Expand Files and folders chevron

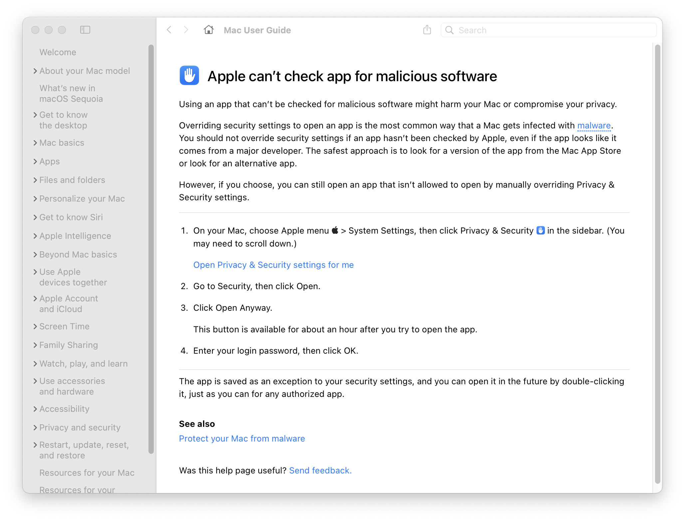(35, 180)
